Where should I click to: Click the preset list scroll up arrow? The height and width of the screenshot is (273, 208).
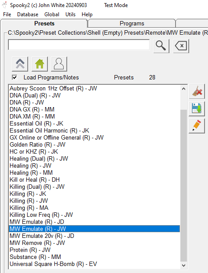coord(183,89)
